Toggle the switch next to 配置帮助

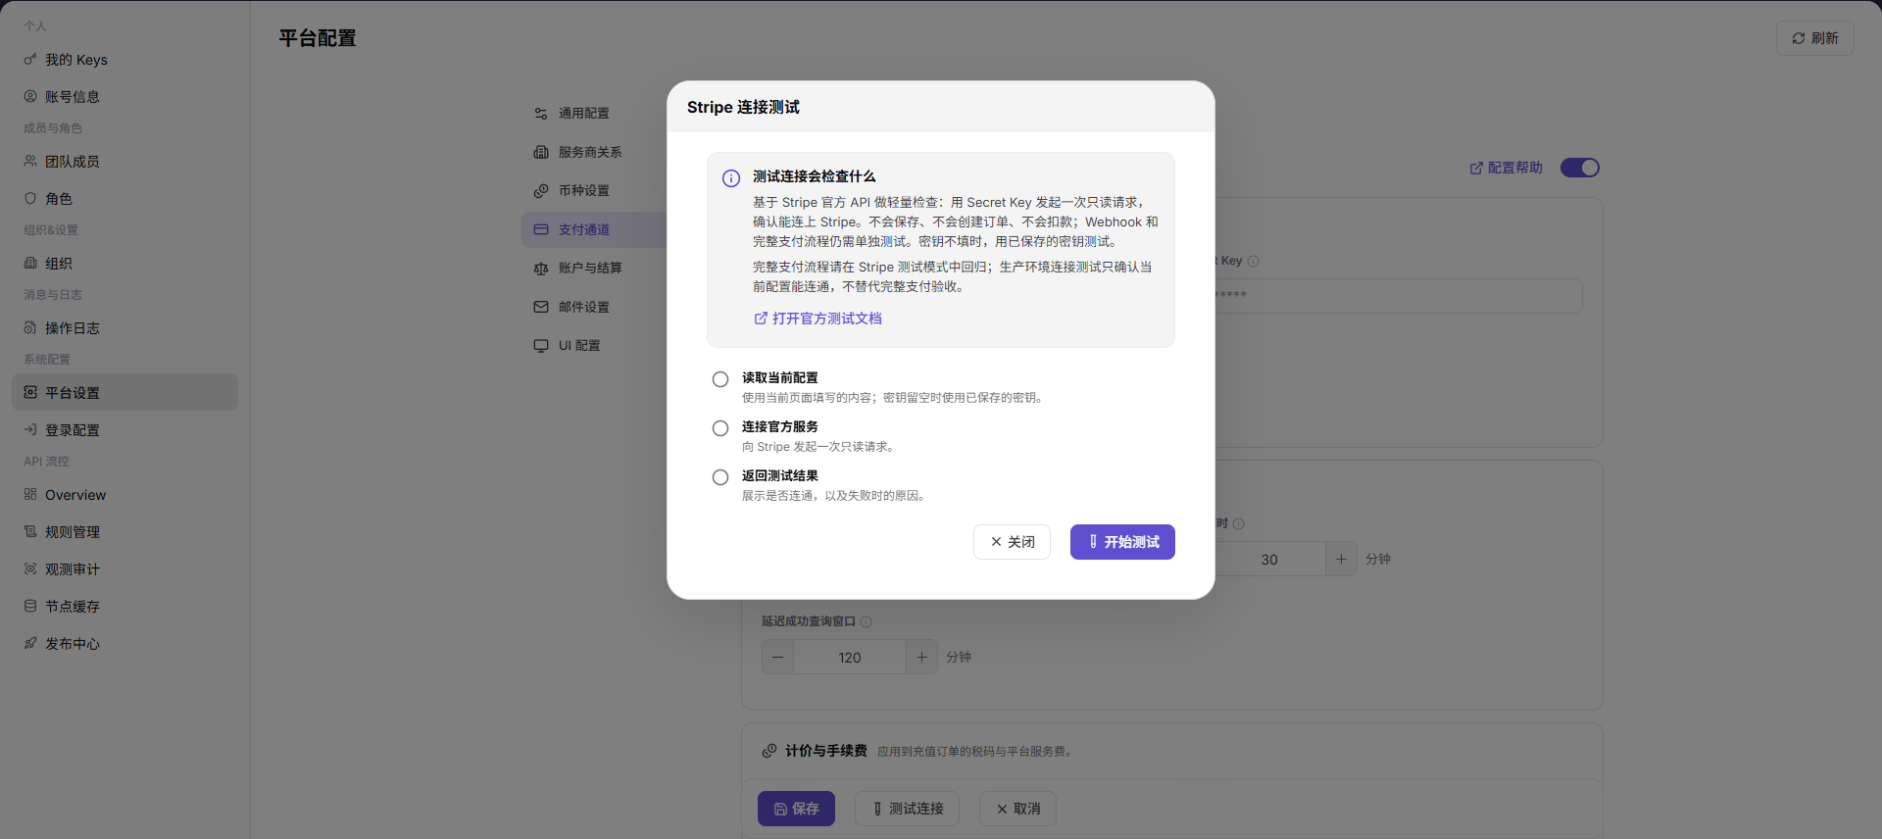coord(1580,168)
